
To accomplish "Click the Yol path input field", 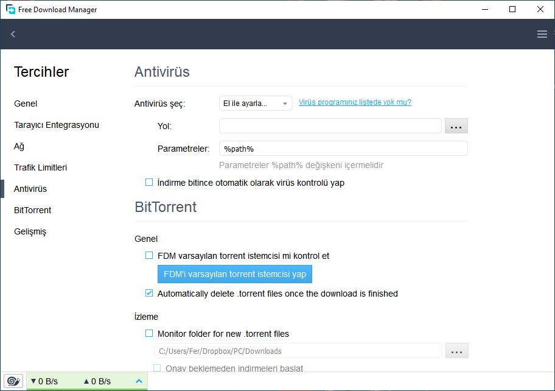I will 330,126.
